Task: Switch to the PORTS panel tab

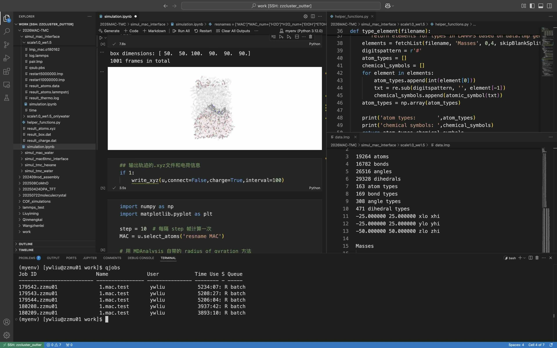Action: pos(71,258)
